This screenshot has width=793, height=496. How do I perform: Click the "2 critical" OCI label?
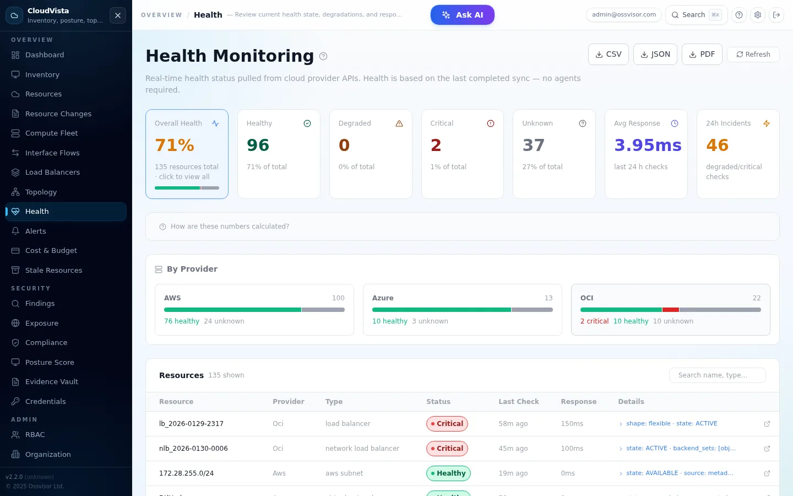(595, 321)
